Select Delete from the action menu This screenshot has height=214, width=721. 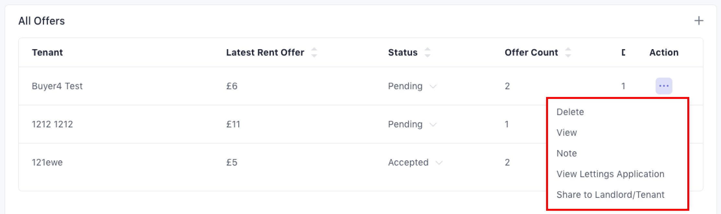point(570,112)
